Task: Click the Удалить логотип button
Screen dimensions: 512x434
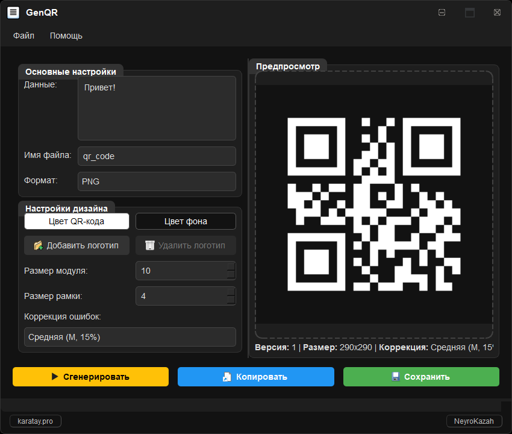Action: click(186, 245)
